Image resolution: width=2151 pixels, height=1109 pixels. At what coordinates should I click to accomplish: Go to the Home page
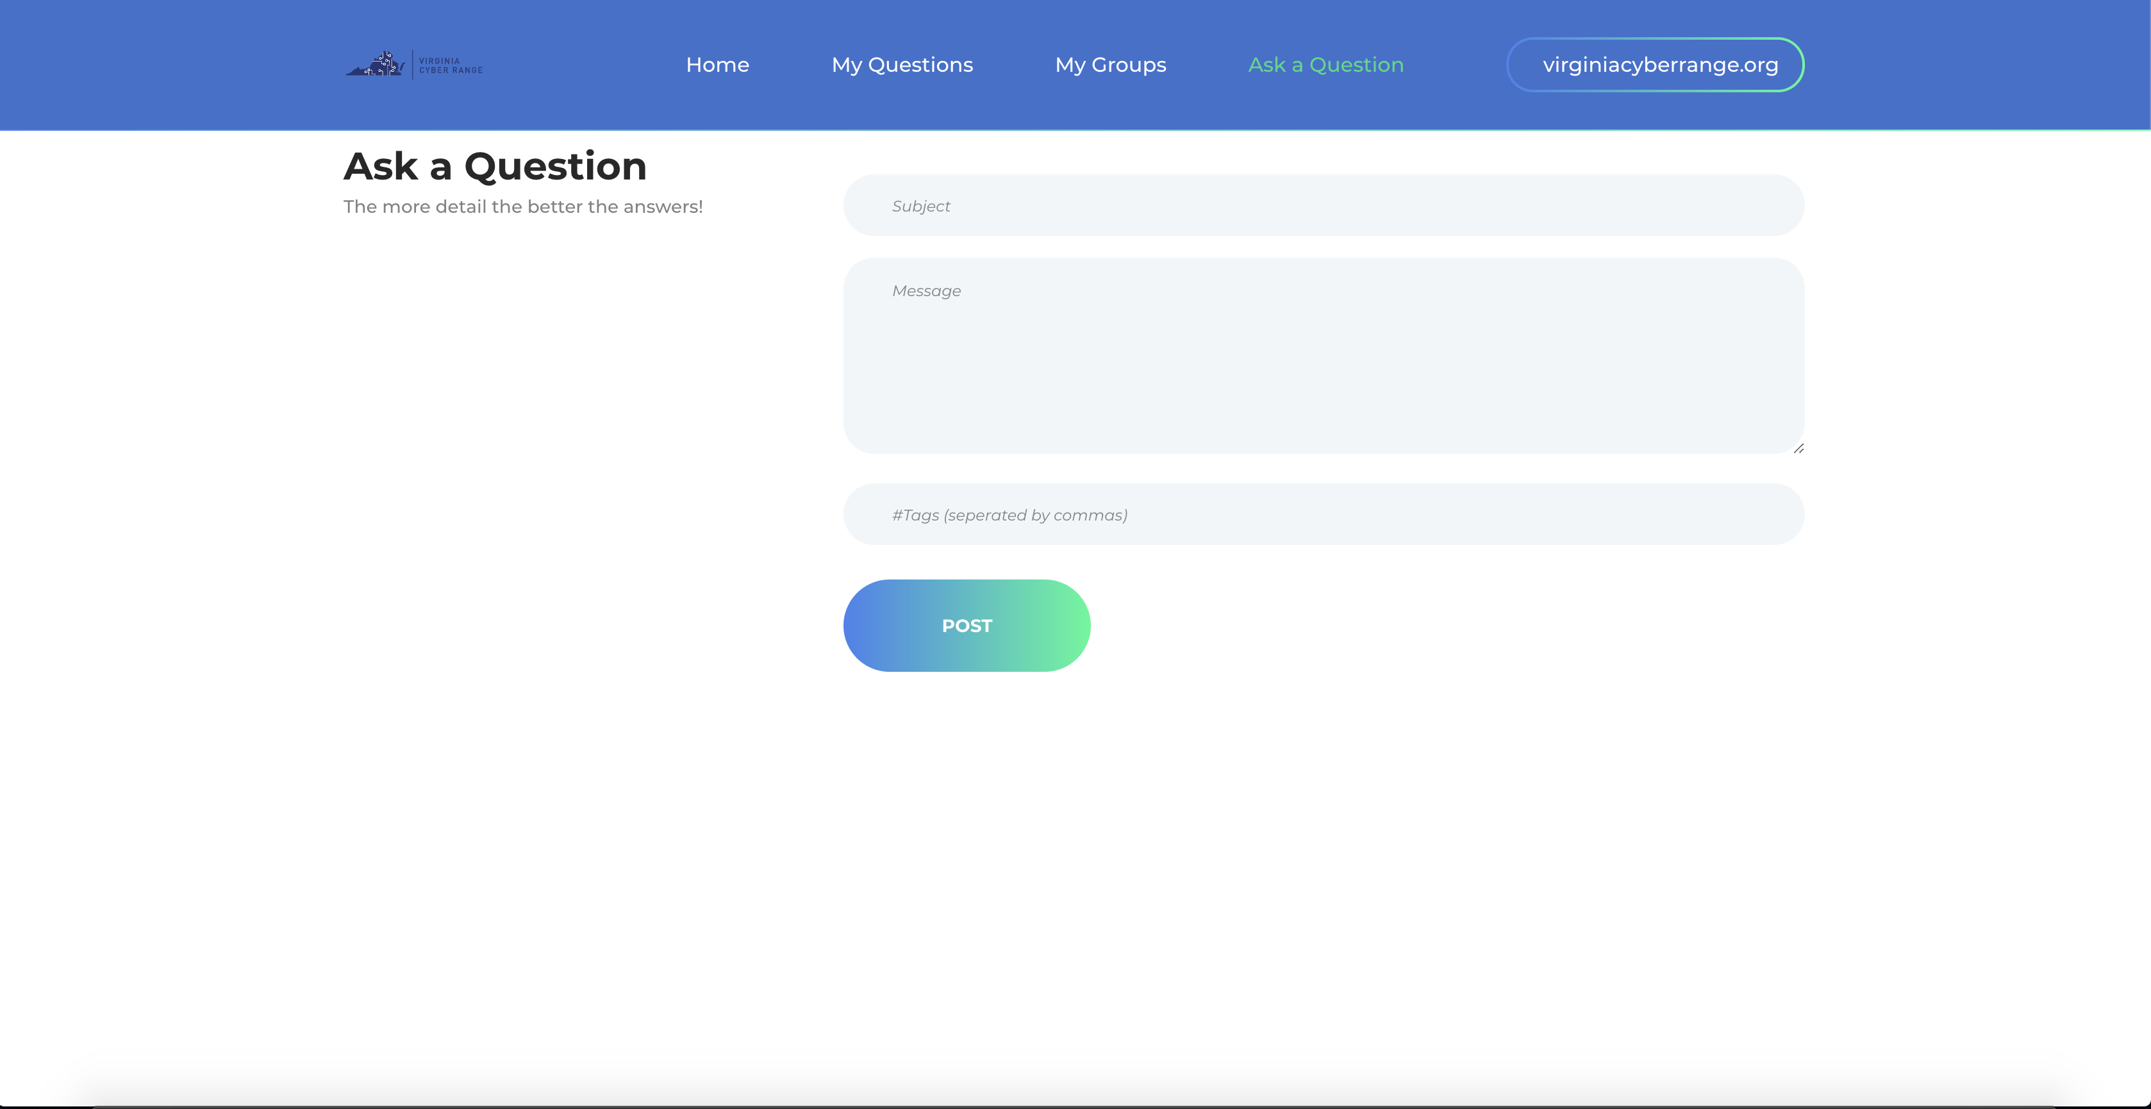click(x=717, y=65)
